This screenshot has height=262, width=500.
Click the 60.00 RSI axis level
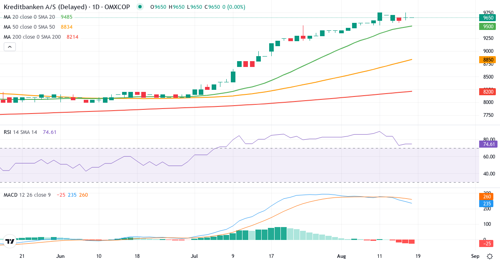coord(489,157)
